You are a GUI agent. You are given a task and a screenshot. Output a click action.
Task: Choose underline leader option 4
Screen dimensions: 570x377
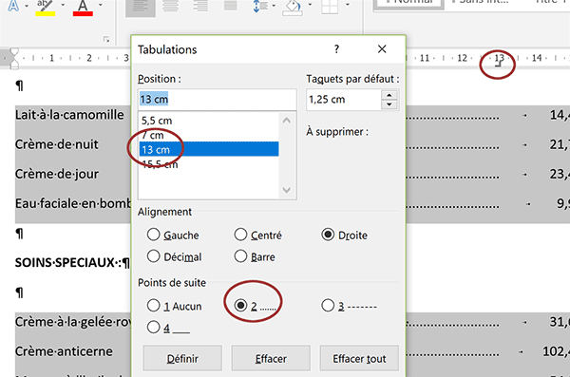tap(168, 328)
